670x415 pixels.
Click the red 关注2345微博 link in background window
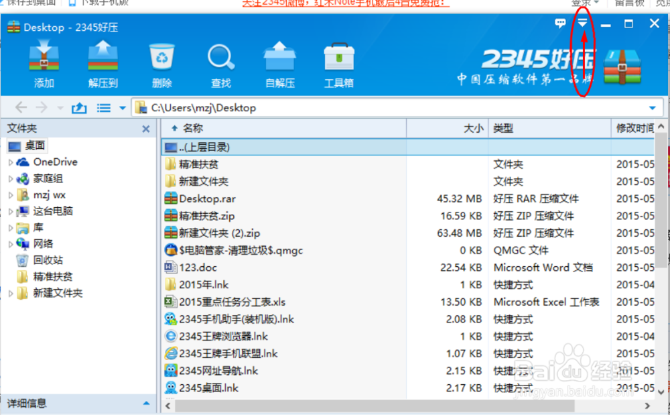[x=346, y=3]
